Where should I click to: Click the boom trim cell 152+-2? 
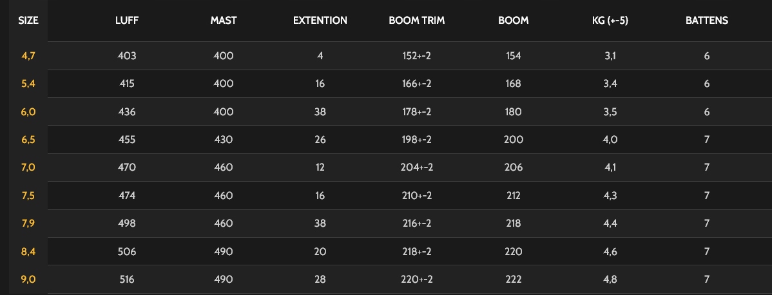pos(416,56)
